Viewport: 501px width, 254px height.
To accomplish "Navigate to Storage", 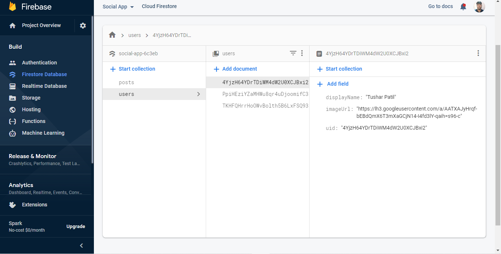I will 31,98.
